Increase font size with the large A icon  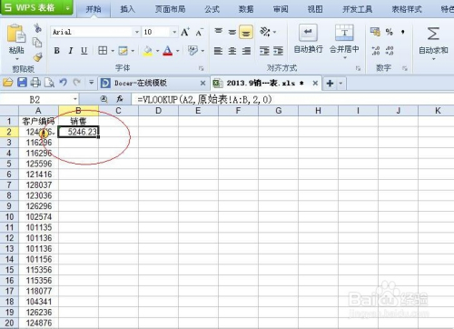click(185, 32)
